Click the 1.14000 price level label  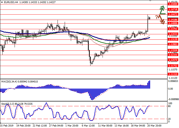[x=173, y=23]
